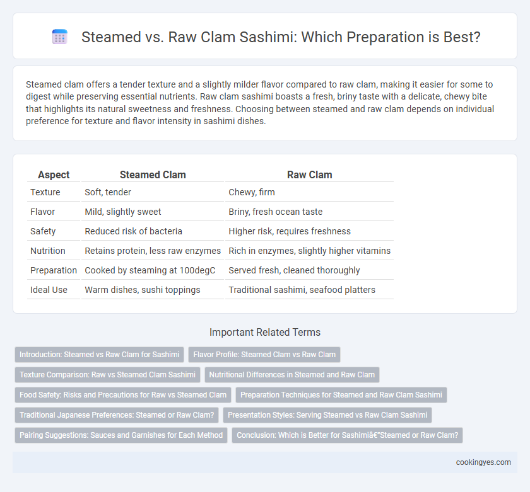Open 'Conclusion: Which is Better for Sashimi' tag
Screen dimensions: 530x492
(x=347, y=435)
